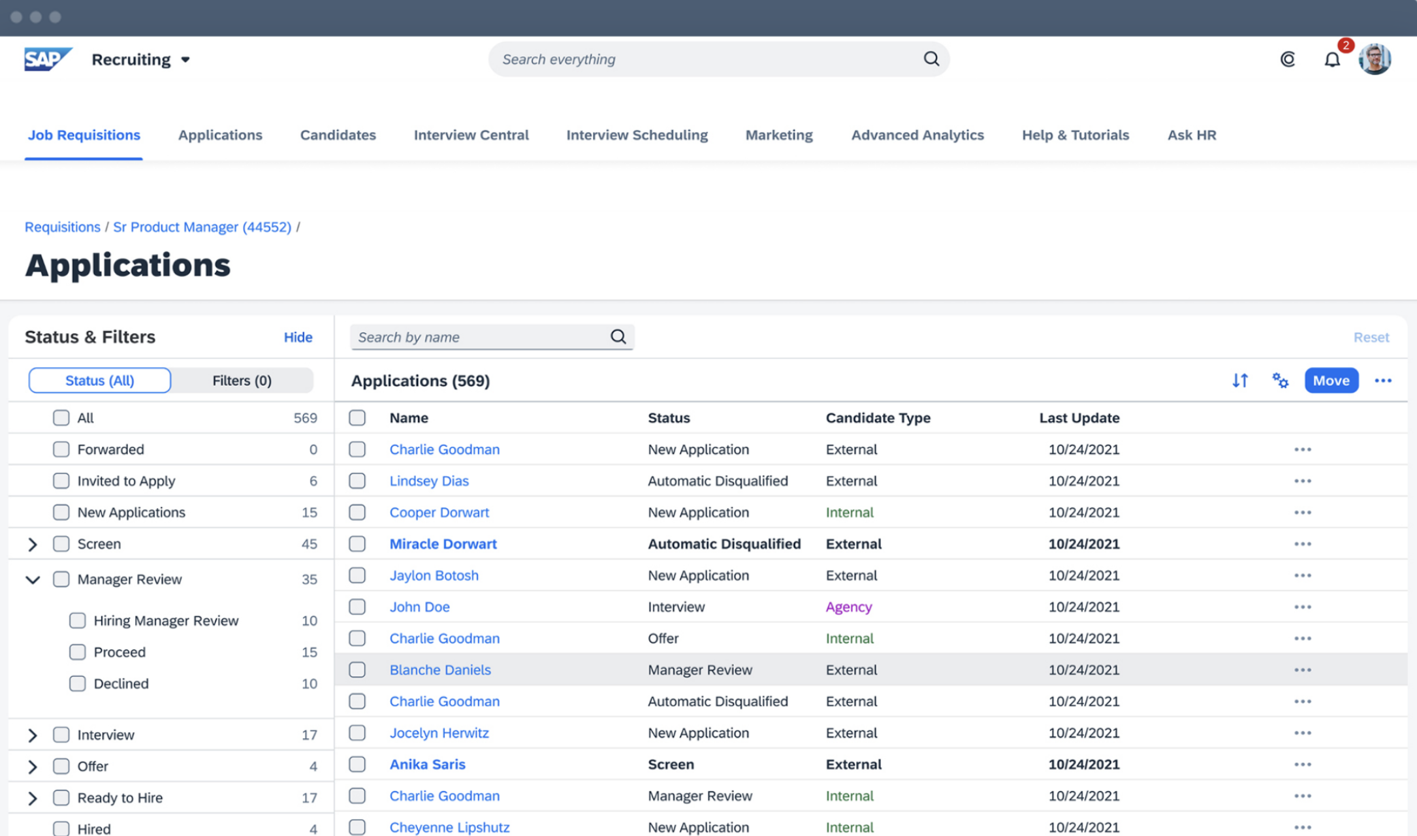The width and height of the screenshot is (1417, 836).
Task: Check the Screen group checkbox
Action: coord(61,543)
